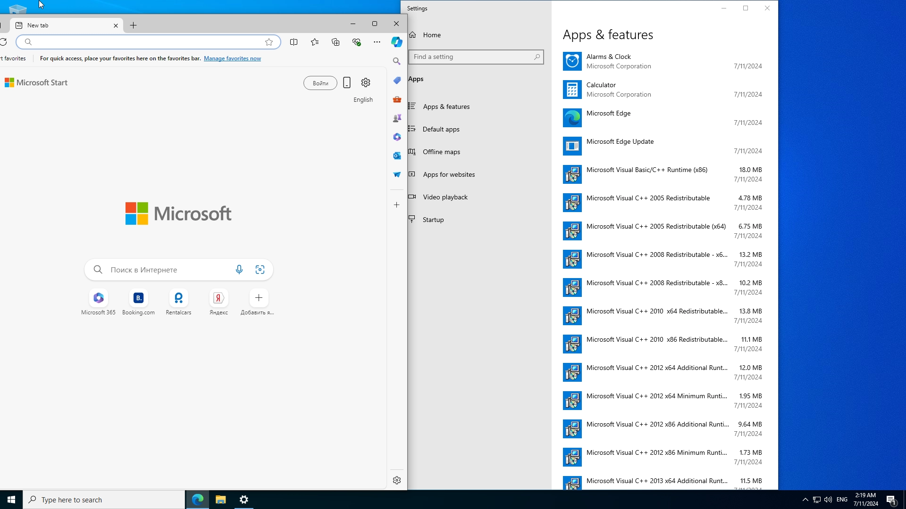Add a sidebar app with plus
The image size is (906, 509).
point(397,205)
